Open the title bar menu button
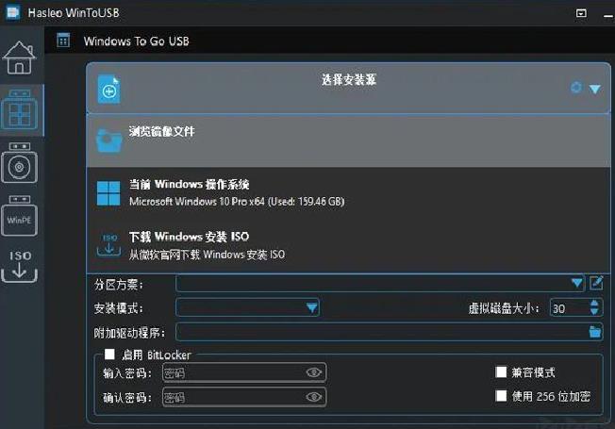The image size is (615, 429). coord(581,13)
